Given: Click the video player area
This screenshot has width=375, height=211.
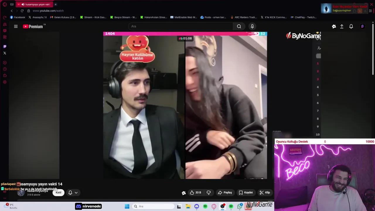Looking at the screenshot, I should [185, 105].
